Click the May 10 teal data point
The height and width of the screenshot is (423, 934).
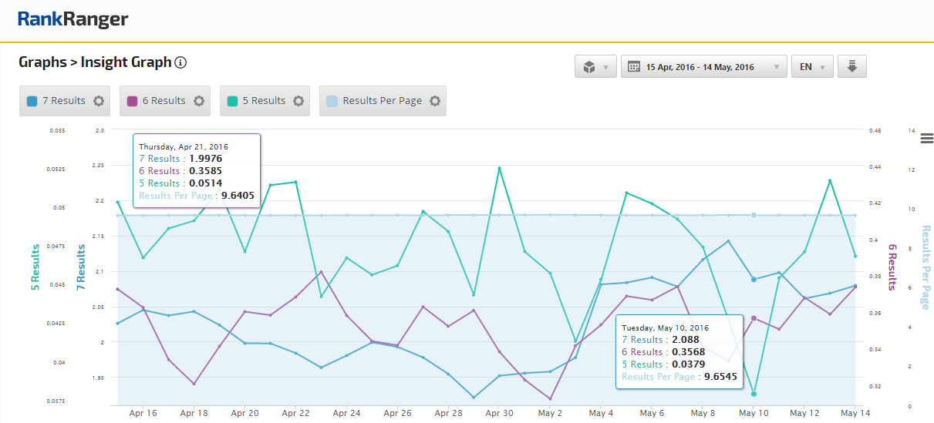click(754, 394)
